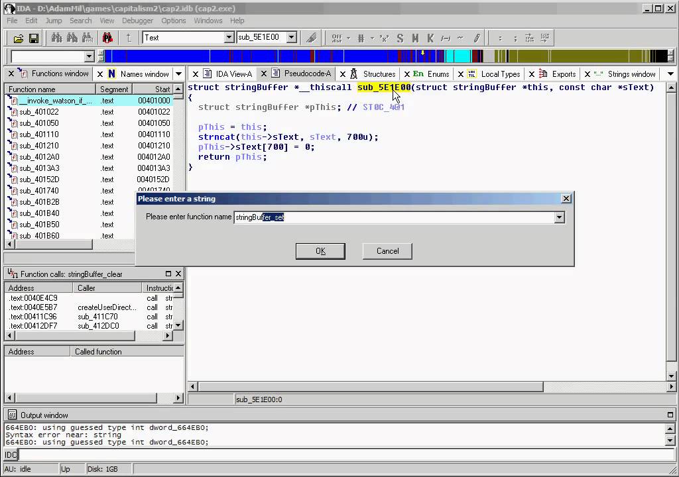Image resolution: width=679 pixels, height=477 pixels.
Task: Click the highlighter icon next to sub_5E1E00 combo
Action: [312, 38]
